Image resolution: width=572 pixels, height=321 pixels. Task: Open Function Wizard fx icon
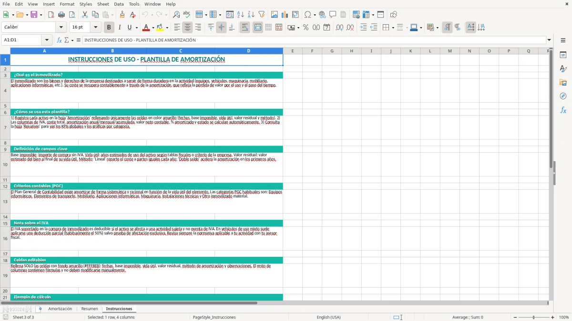59,40
